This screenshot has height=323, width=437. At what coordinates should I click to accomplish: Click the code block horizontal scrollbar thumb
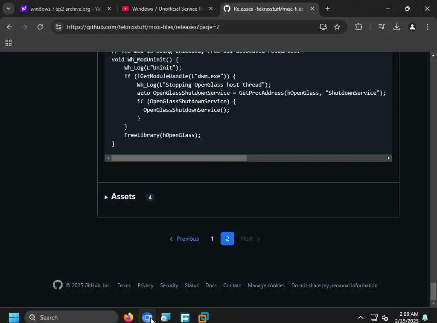tap(179, 158)
